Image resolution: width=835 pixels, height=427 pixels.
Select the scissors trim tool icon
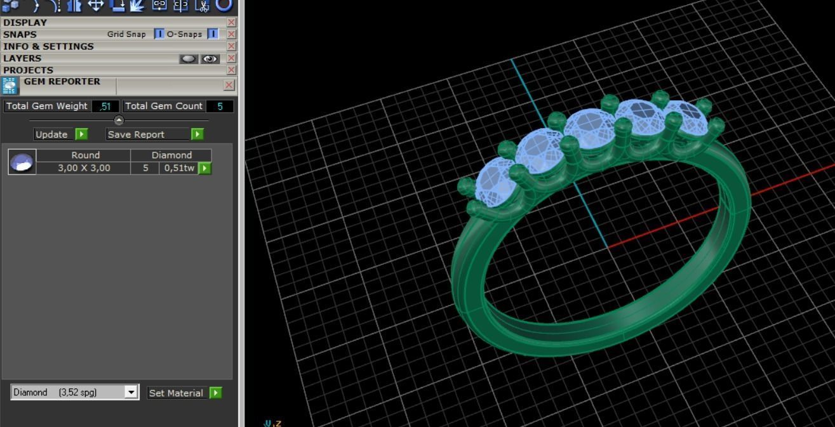click(x=202, y=5)
